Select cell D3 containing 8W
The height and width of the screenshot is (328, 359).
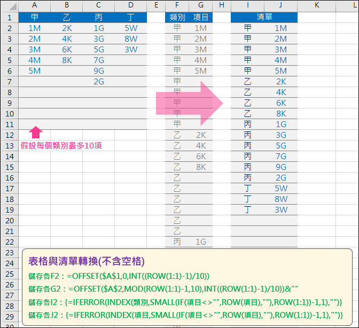pos(131,39)
